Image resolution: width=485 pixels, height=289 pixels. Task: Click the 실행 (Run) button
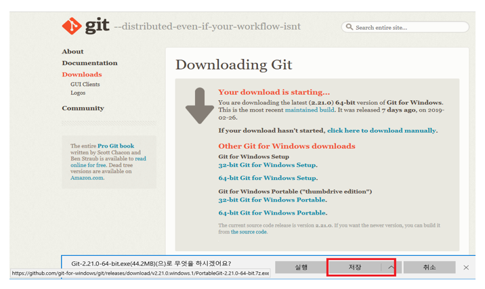[x=301, y=267]
